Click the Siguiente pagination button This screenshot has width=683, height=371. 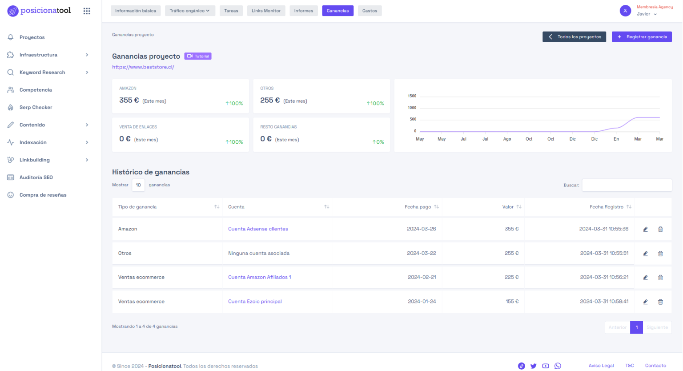tap(657, 327)
